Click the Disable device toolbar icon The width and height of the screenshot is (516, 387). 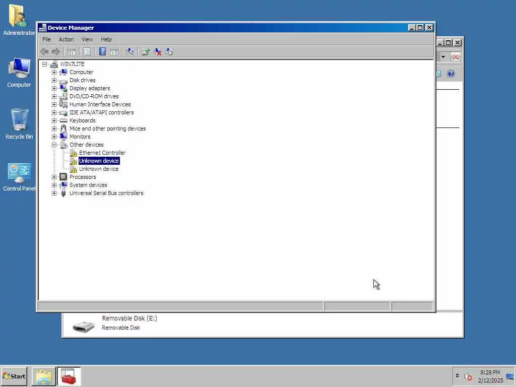[169, 52]
